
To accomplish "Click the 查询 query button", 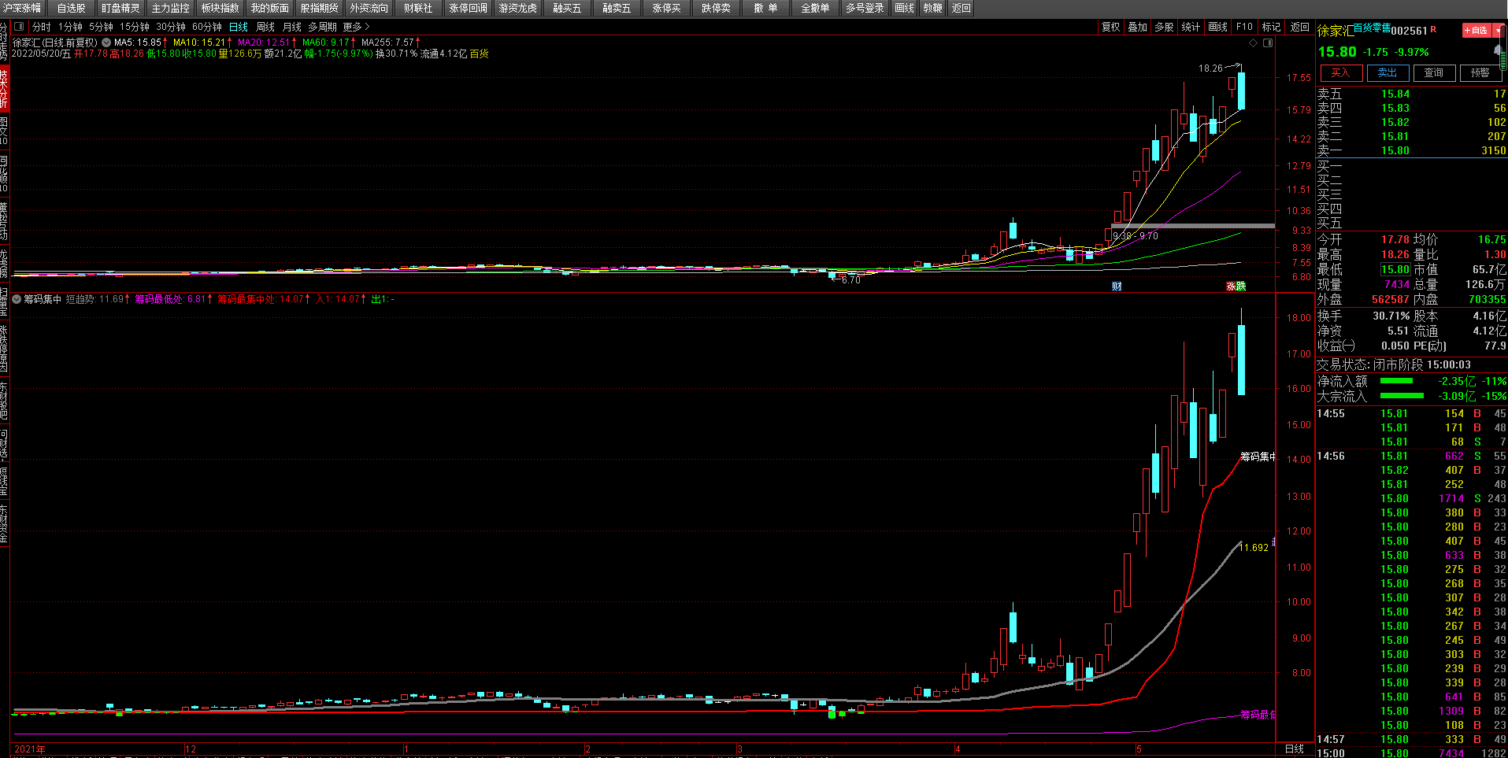I will point(1434,73).
